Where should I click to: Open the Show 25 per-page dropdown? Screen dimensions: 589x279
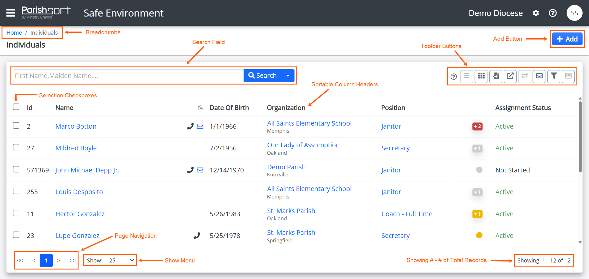click(110, 260)
